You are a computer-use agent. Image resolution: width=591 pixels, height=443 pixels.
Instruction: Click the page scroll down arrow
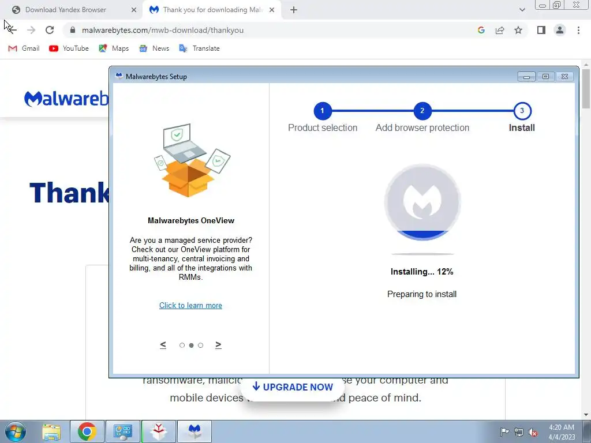tap(586, 415)
